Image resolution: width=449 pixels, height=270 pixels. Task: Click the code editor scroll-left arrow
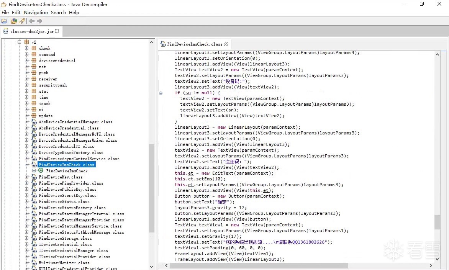[x=166, y=265]
